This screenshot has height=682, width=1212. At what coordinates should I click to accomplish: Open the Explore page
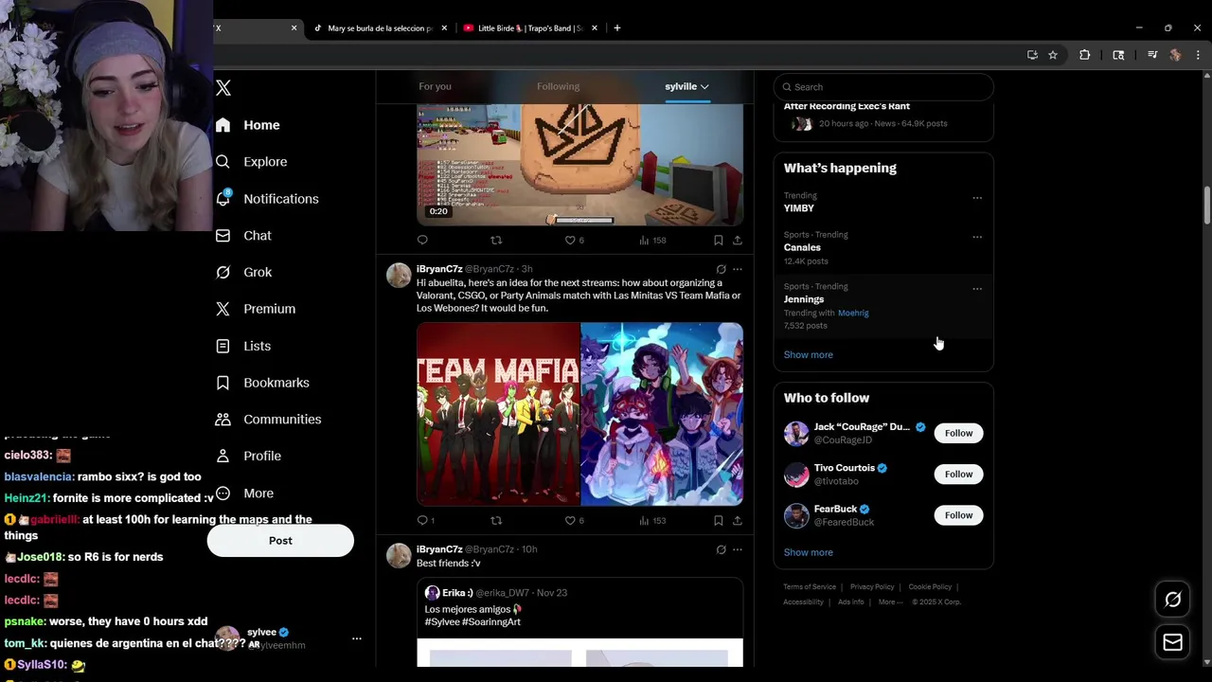(251, 162)
